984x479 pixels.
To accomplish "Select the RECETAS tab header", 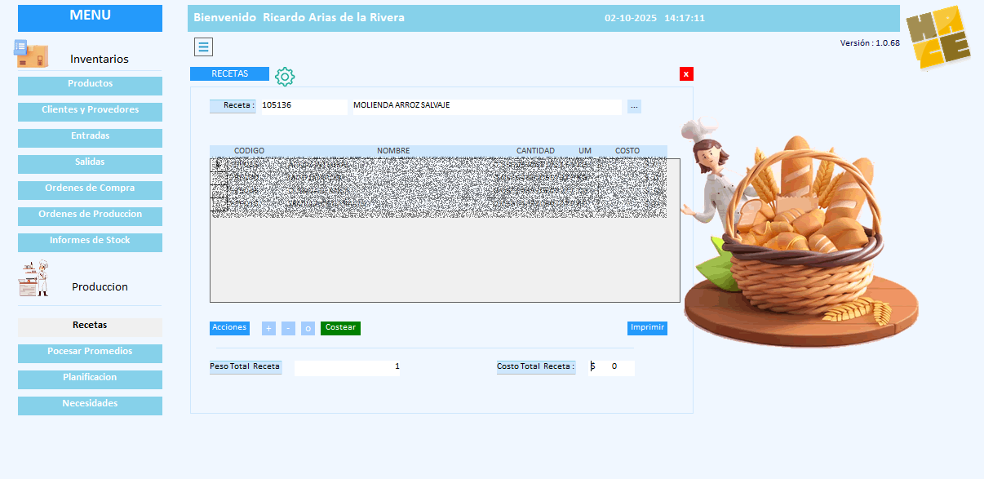I will 229,74.
